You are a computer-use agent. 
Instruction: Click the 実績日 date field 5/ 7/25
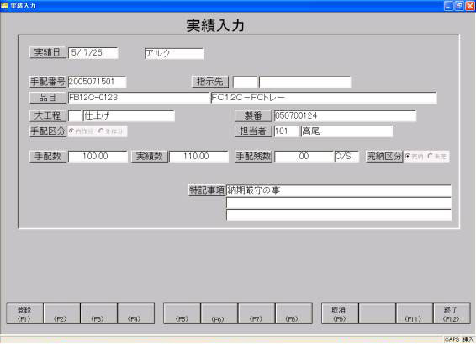(93, 52)
